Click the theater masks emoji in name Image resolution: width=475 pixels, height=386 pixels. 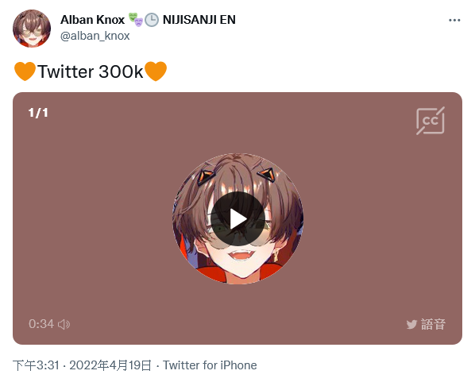135,20
